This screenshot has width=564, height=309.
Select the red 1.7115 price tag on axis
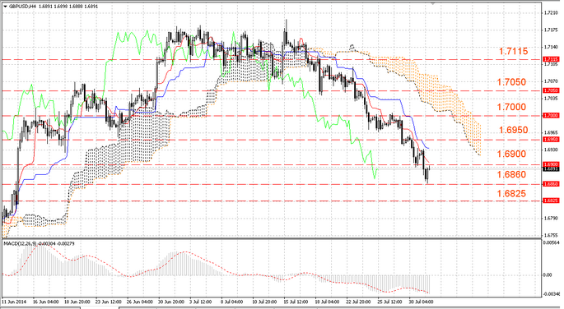coord(551,59)
